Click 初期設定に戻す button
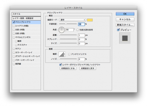147x106 pixels. 88,68
